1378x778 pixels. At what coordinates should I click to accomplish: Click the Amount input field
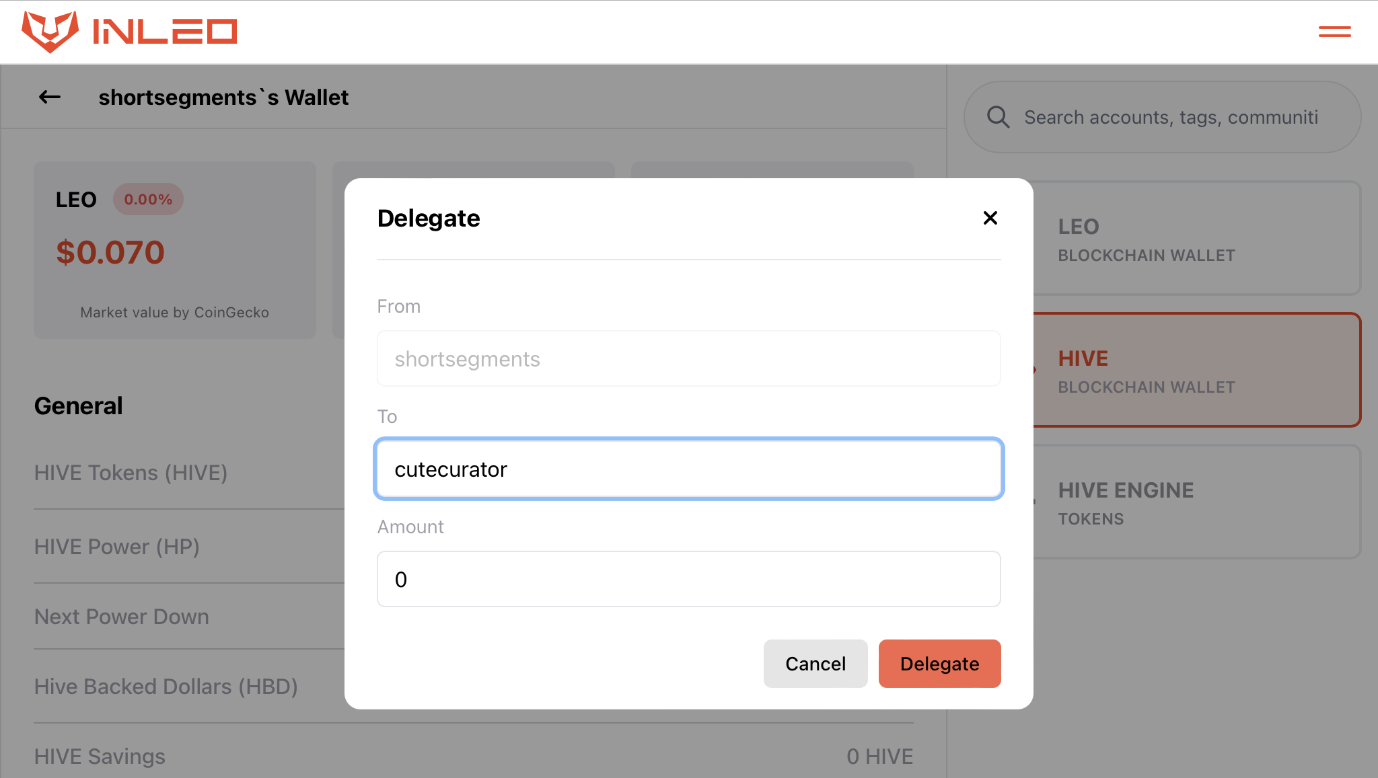click(x=689, y=579)
